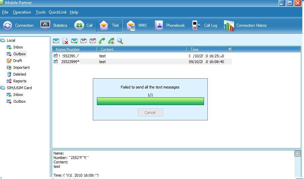
Task: Click the Search magnifier icon
Action: pos(120,41)
